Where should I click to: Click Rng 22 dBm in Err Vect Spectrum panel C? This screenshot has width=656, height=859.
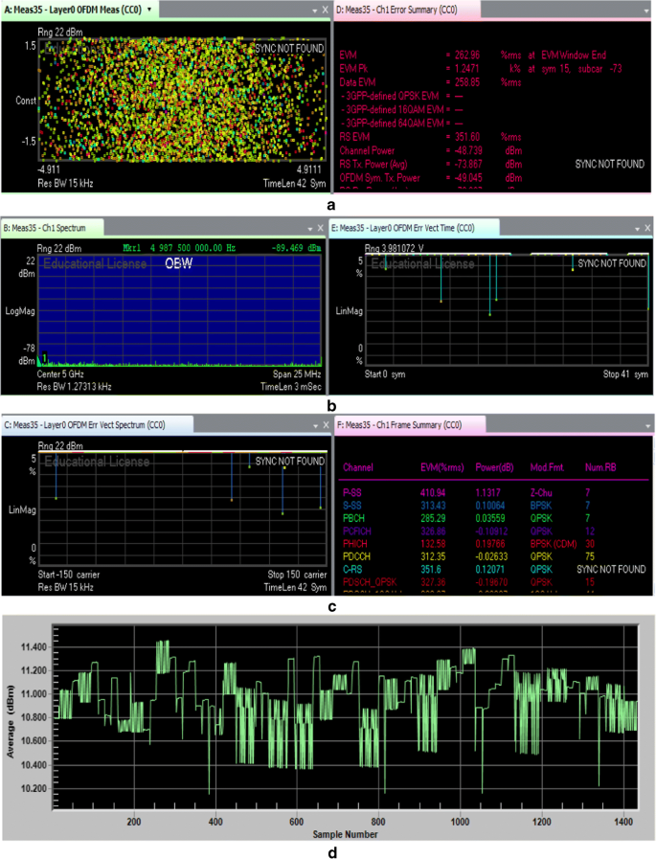click(x=60, y=446)
